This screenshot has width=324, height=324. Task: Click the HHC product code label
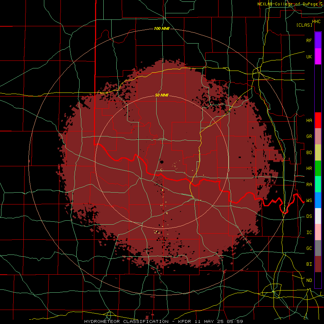(x=316, y=22)
